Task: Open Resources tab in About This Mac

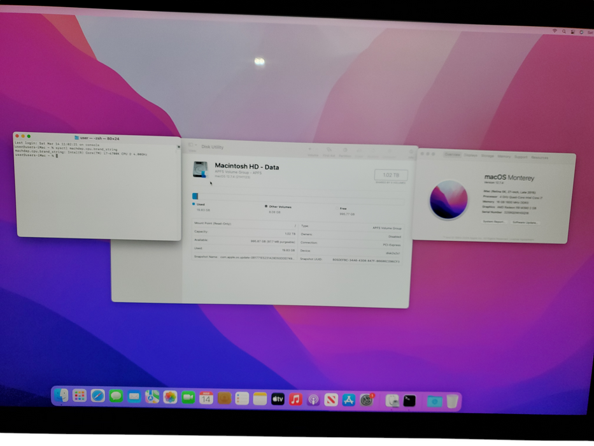Action: (x=539, y=157)
